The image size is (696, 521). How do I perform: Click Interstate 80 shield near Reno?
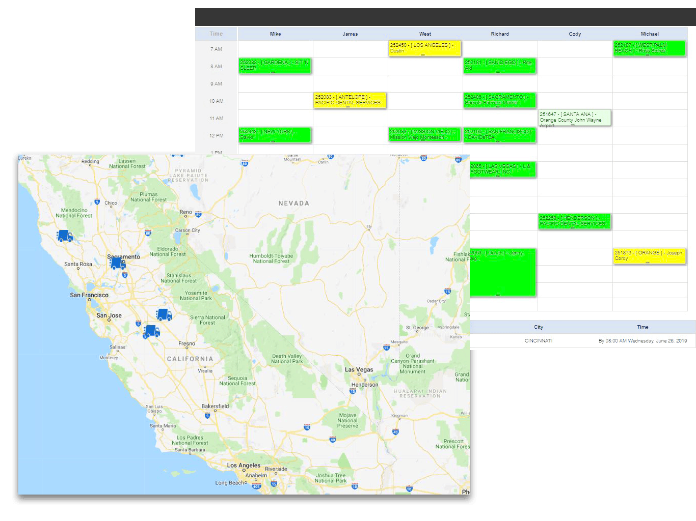[198, 214]
